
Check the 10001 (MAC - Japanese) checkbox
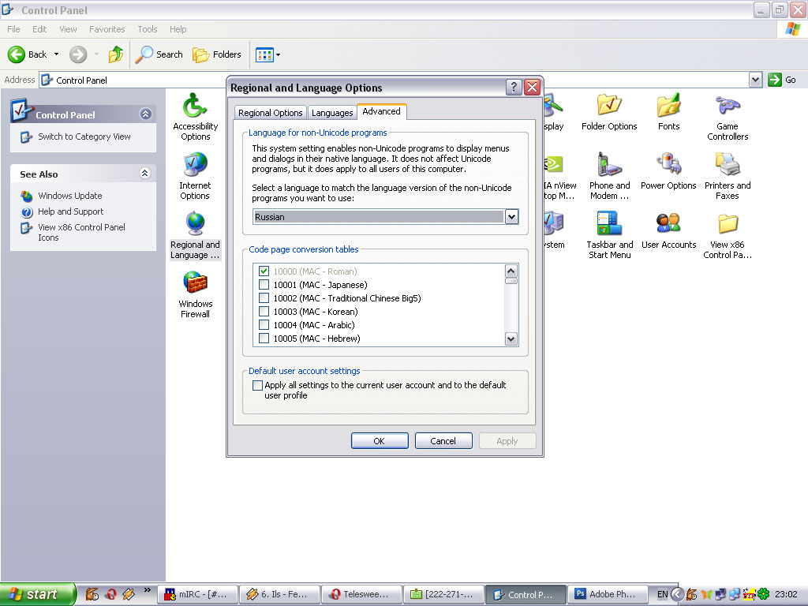point(264,285)
